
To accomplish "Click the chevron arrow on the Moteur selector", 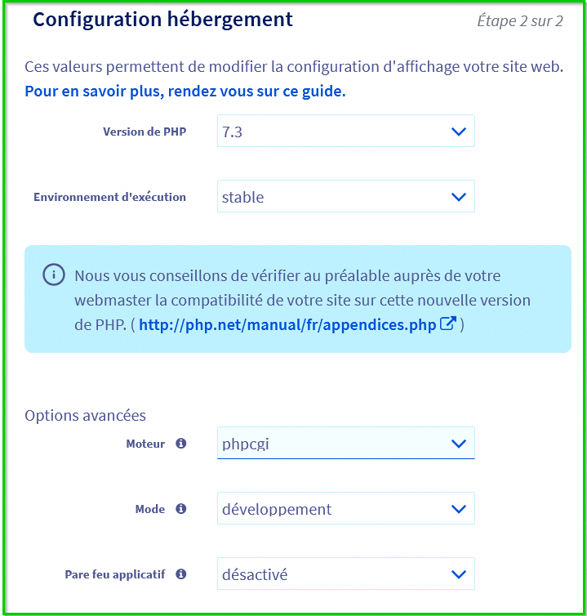I will pos(458,444).
